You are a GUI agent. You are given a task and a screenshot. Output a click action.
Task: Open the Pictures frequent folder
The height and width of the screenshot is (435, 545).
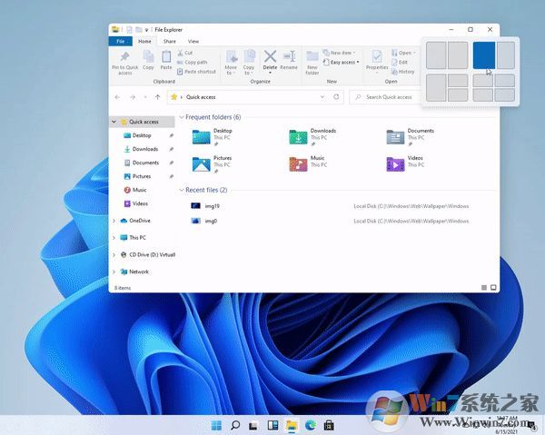coord(213,164)
